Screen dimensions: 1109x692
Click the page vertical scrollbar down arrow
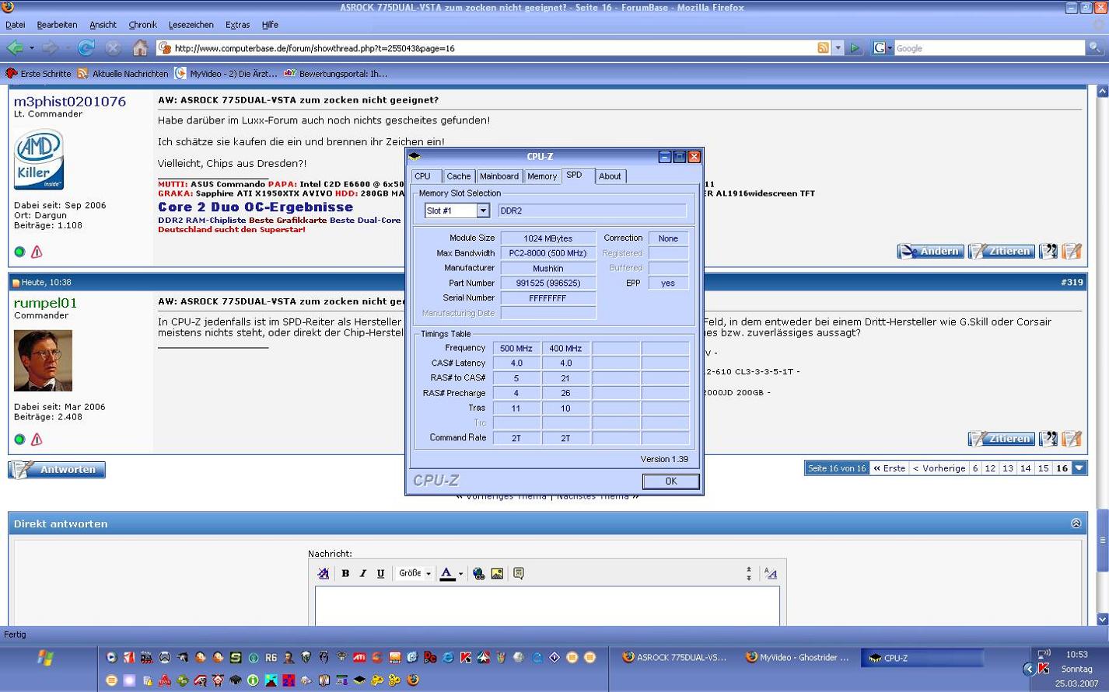click(1102, 619)
